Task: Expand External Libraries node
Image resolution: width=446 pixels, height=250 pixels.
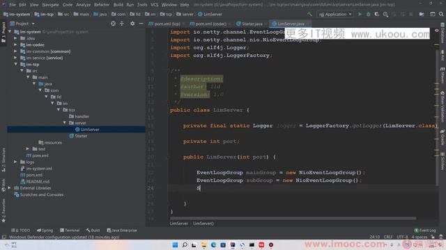Action: [10, 187]
